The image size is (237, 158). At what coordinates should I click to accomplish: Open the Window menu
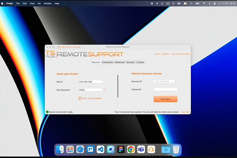[48, 3]
